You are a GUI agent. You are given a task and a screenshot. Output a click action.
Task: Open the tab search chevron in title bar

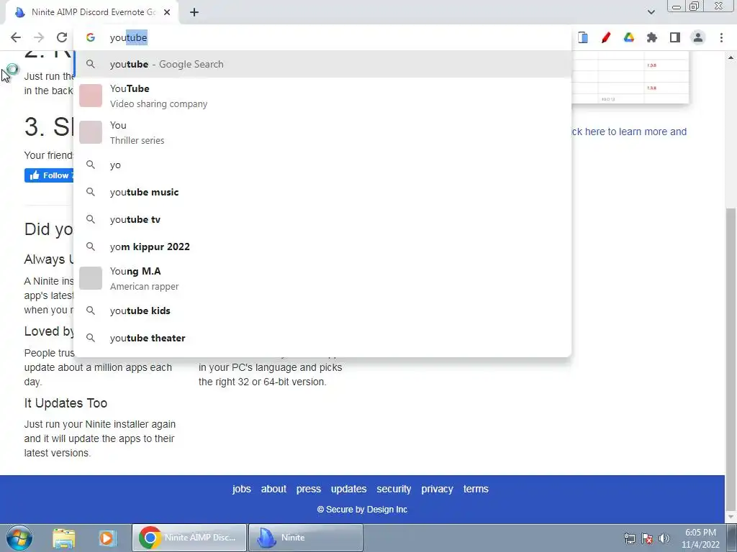pyautogui.click(x=651, y=12)
